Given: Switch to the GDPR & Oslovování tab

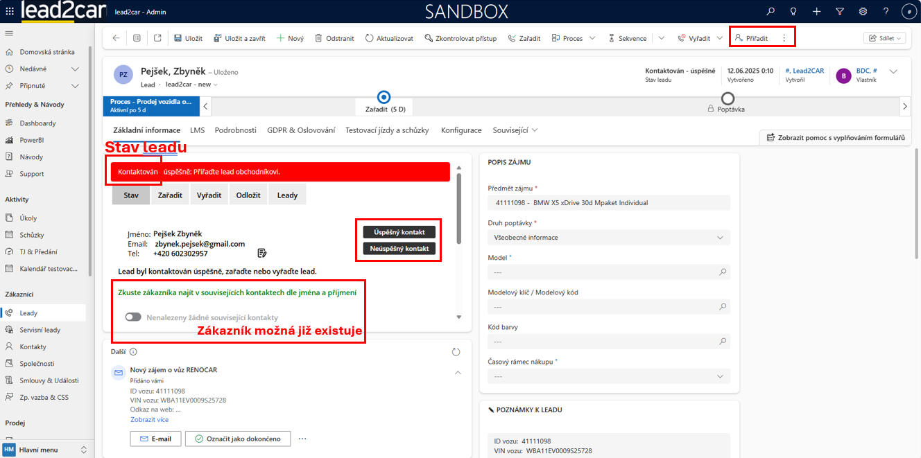Looking at the screenshot, I should pyautogui.click(x=301, y=130).
